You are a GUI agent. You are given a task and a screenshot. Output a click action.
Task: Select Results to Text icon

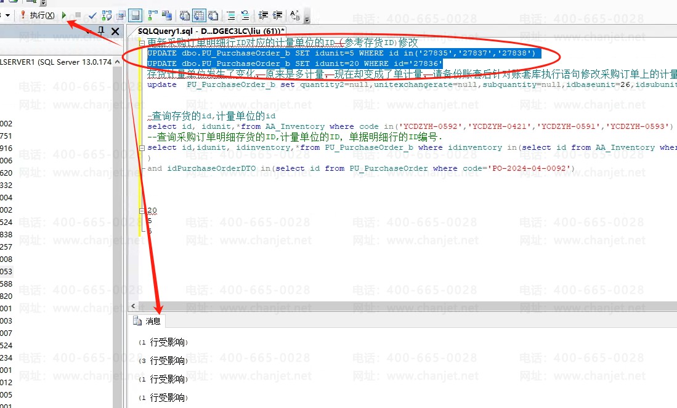coord(185,16)
